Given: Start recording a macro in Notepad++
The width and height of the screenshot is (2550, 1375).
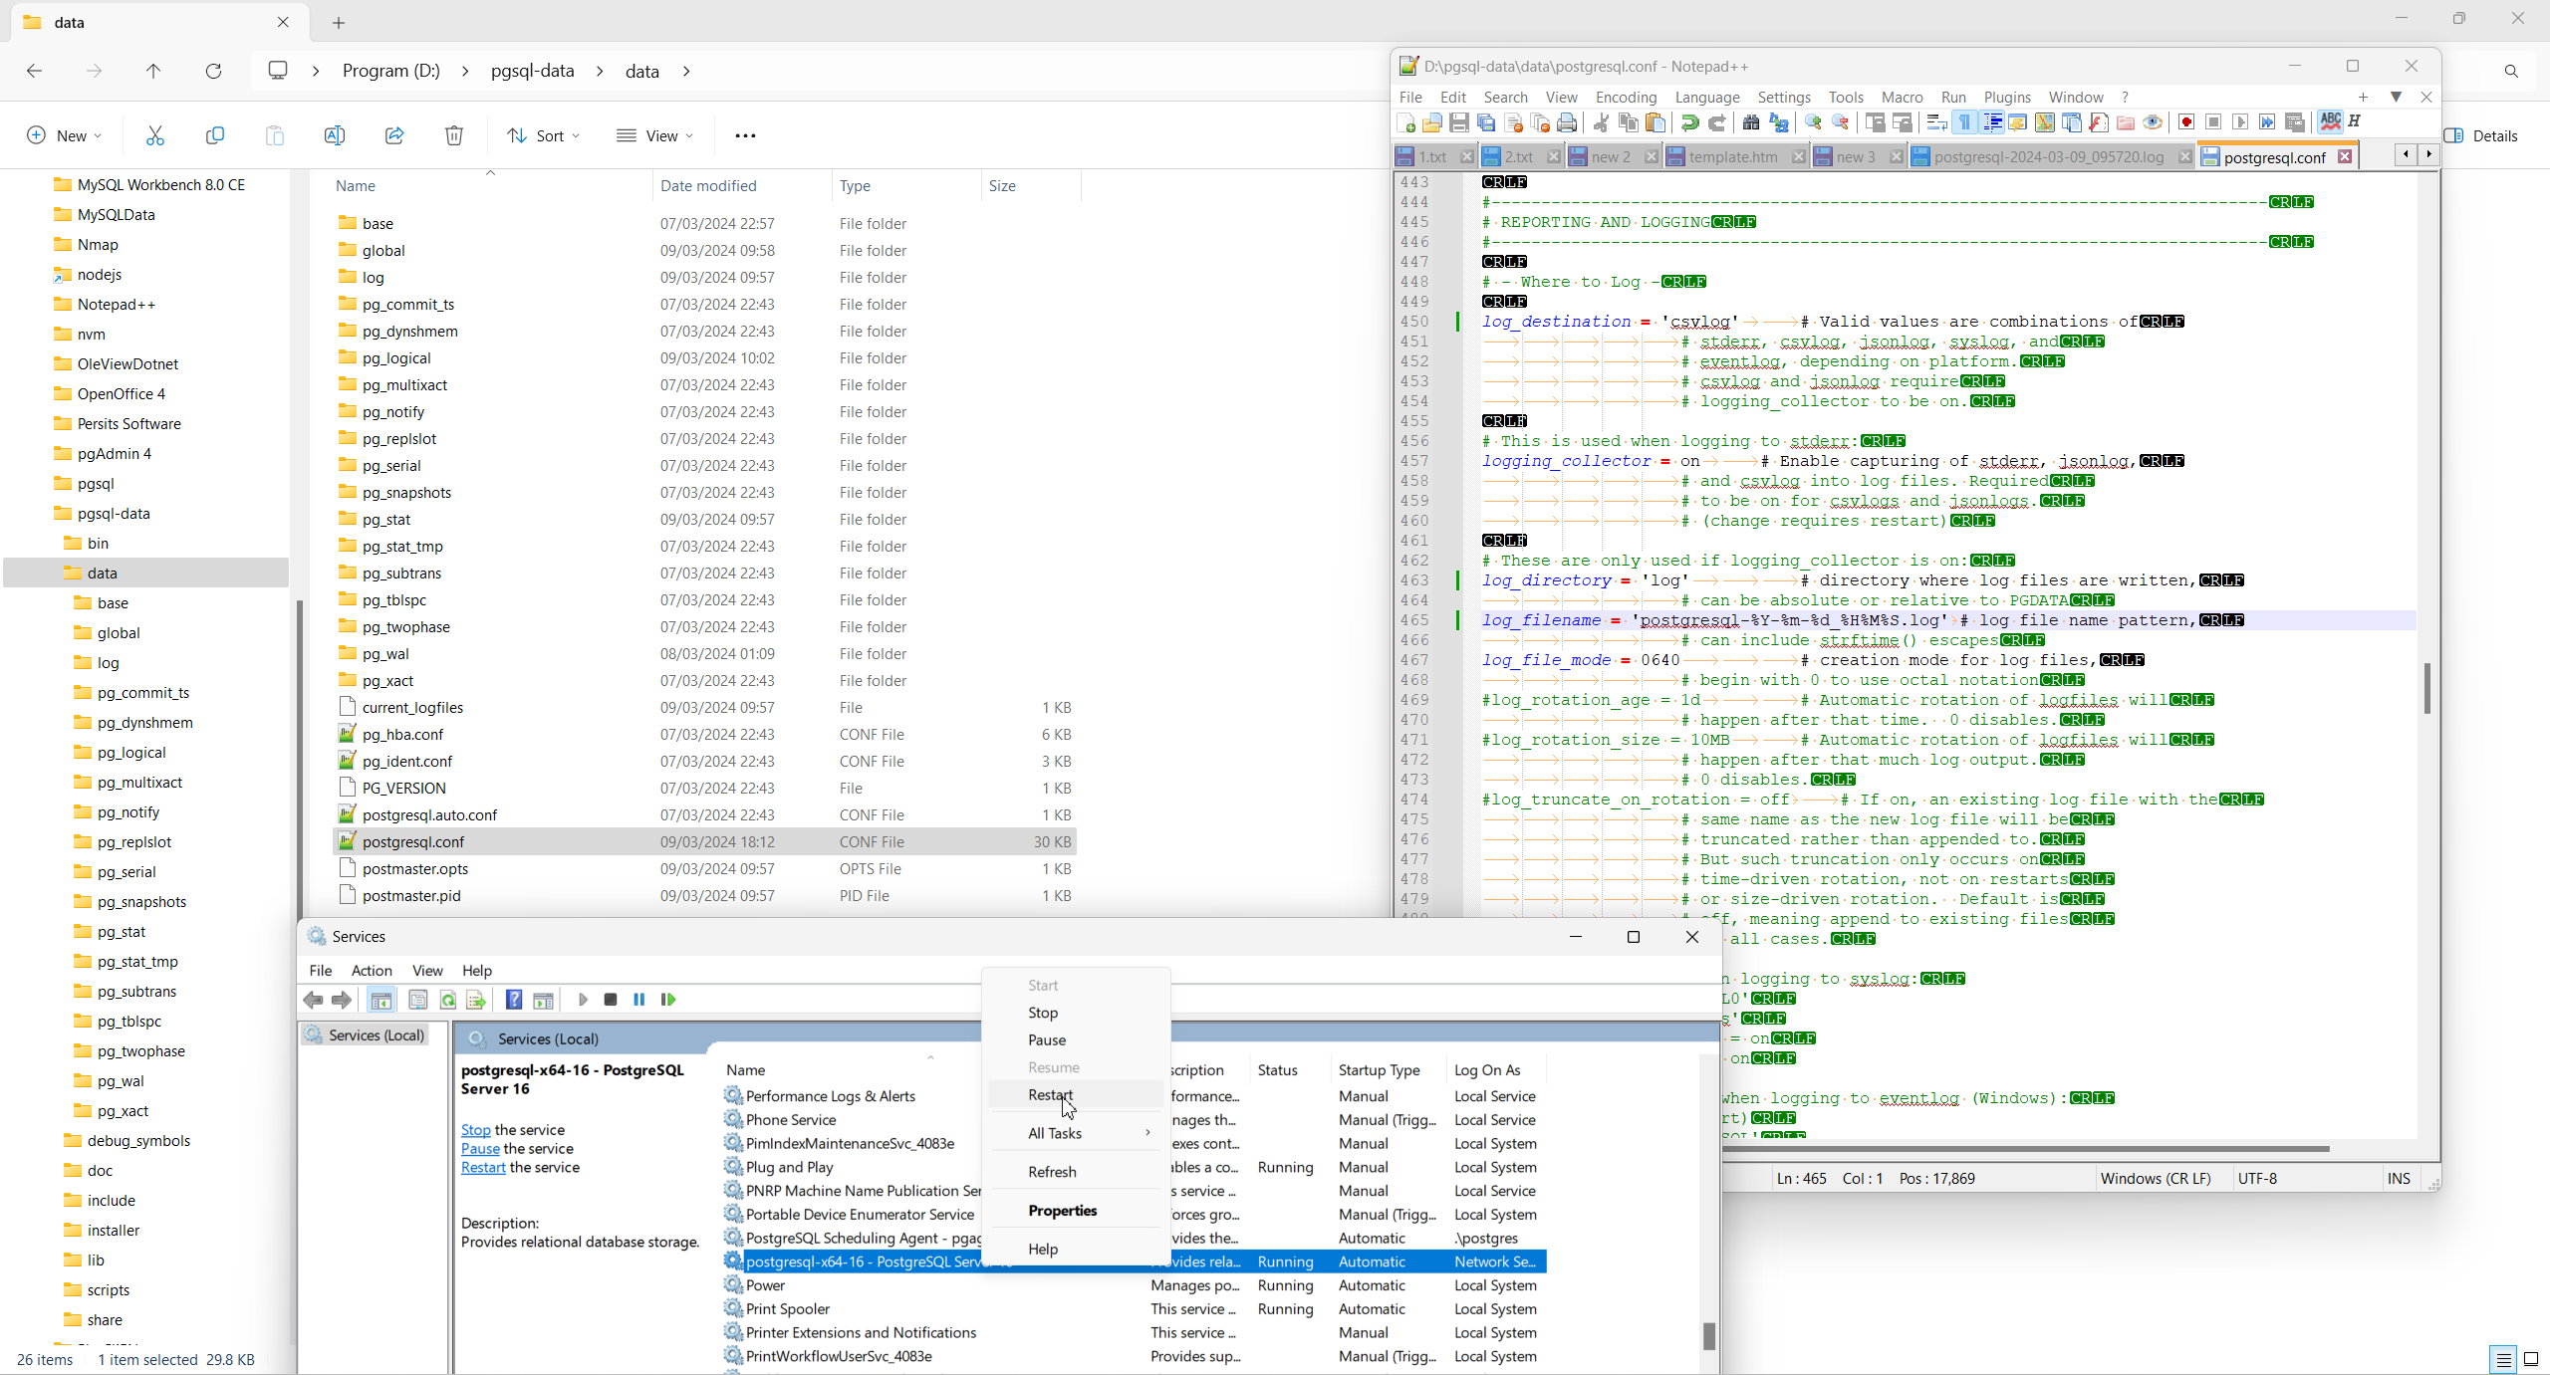Looking at the screenshot, I should (2184, 121).
